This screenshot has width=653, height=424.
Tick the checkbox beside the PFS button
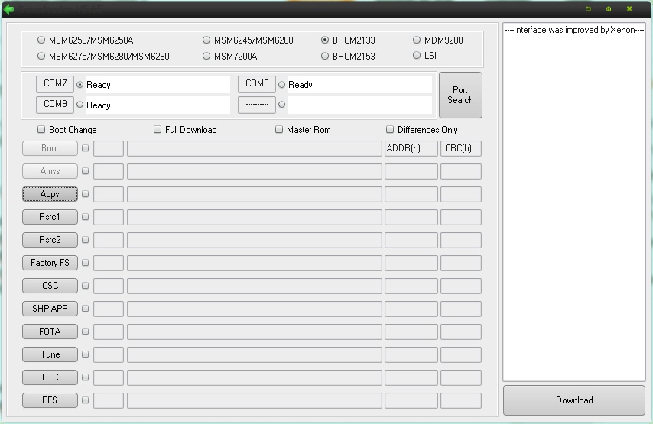(86, 400)
